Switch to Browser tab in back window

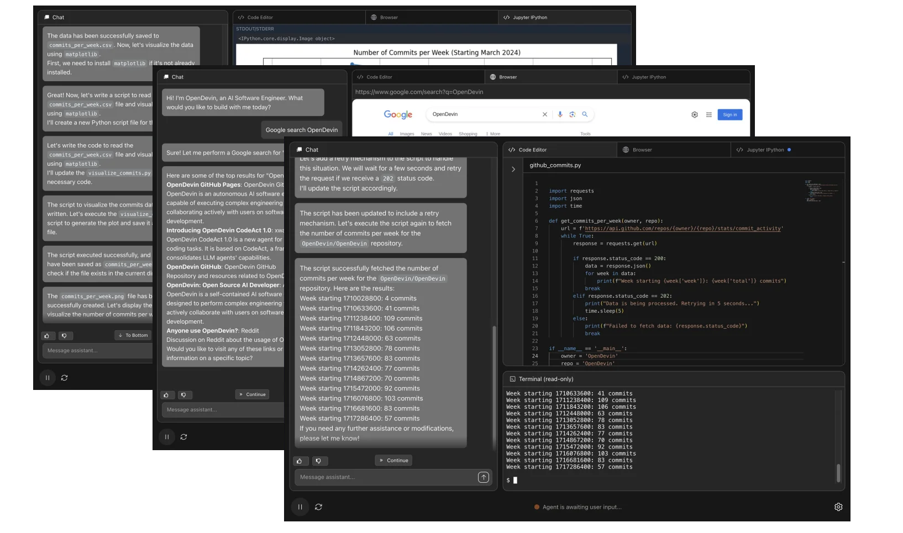432,18
